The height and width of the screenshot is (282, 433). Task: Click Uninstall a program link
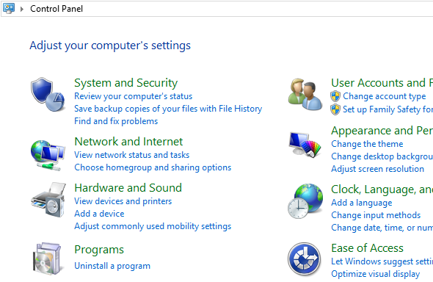point(112,266)
